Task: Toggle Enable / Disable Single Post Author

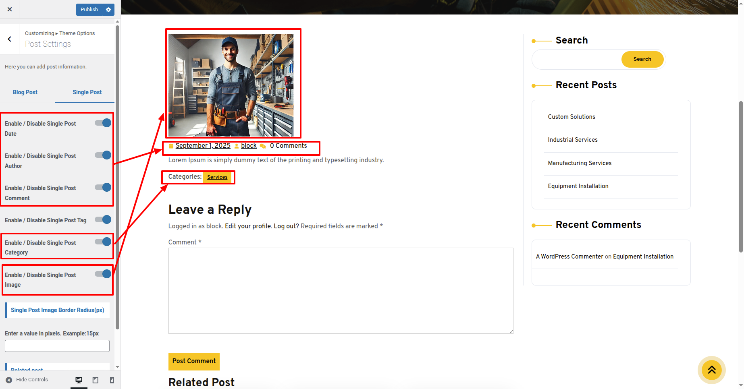Action: [103, 155]
